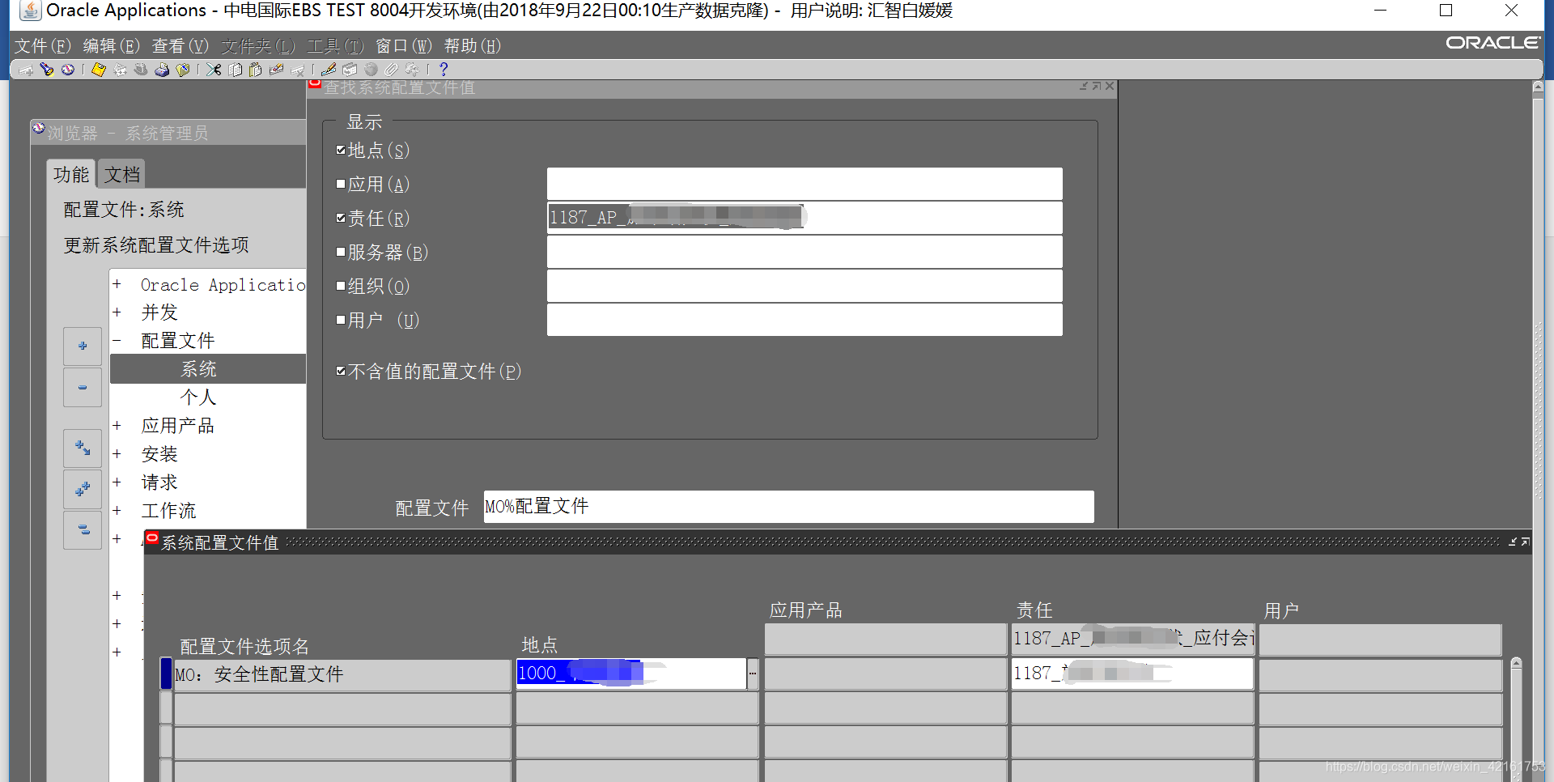
Task: Click the 服务器(B) input field
Action: [805, 252]
